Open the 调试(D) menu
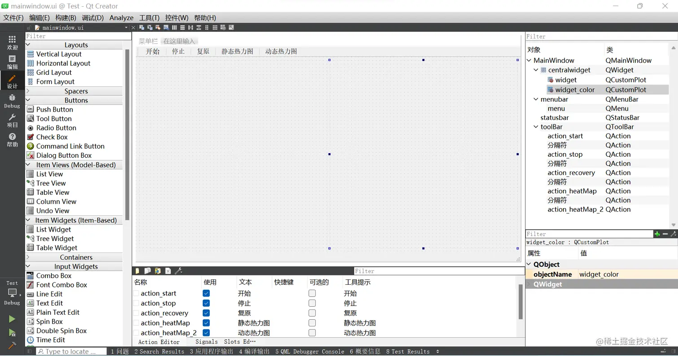 click(93, 18)
